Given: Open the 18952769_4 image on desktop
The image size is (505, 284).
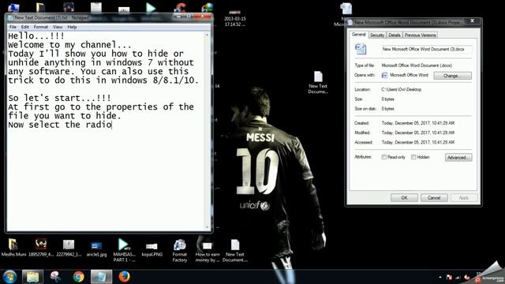Looking at the screenshot, I should click(41, 248).
